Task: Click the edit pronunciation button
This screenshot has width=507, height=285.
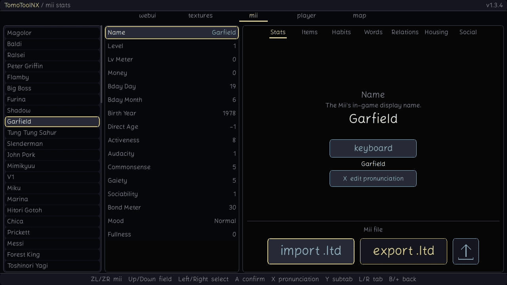Action: (x=373, y=179)
